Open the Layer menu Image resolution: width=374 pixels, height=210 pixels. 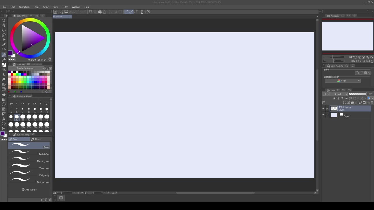36,7
